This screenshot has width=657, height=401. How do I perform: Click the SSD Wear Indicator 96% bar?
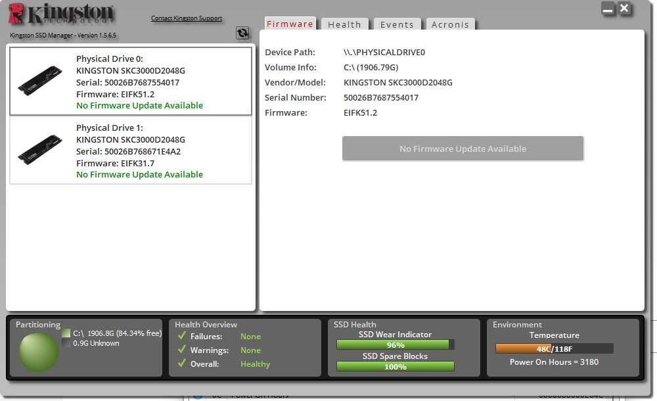tap(395, 344)
